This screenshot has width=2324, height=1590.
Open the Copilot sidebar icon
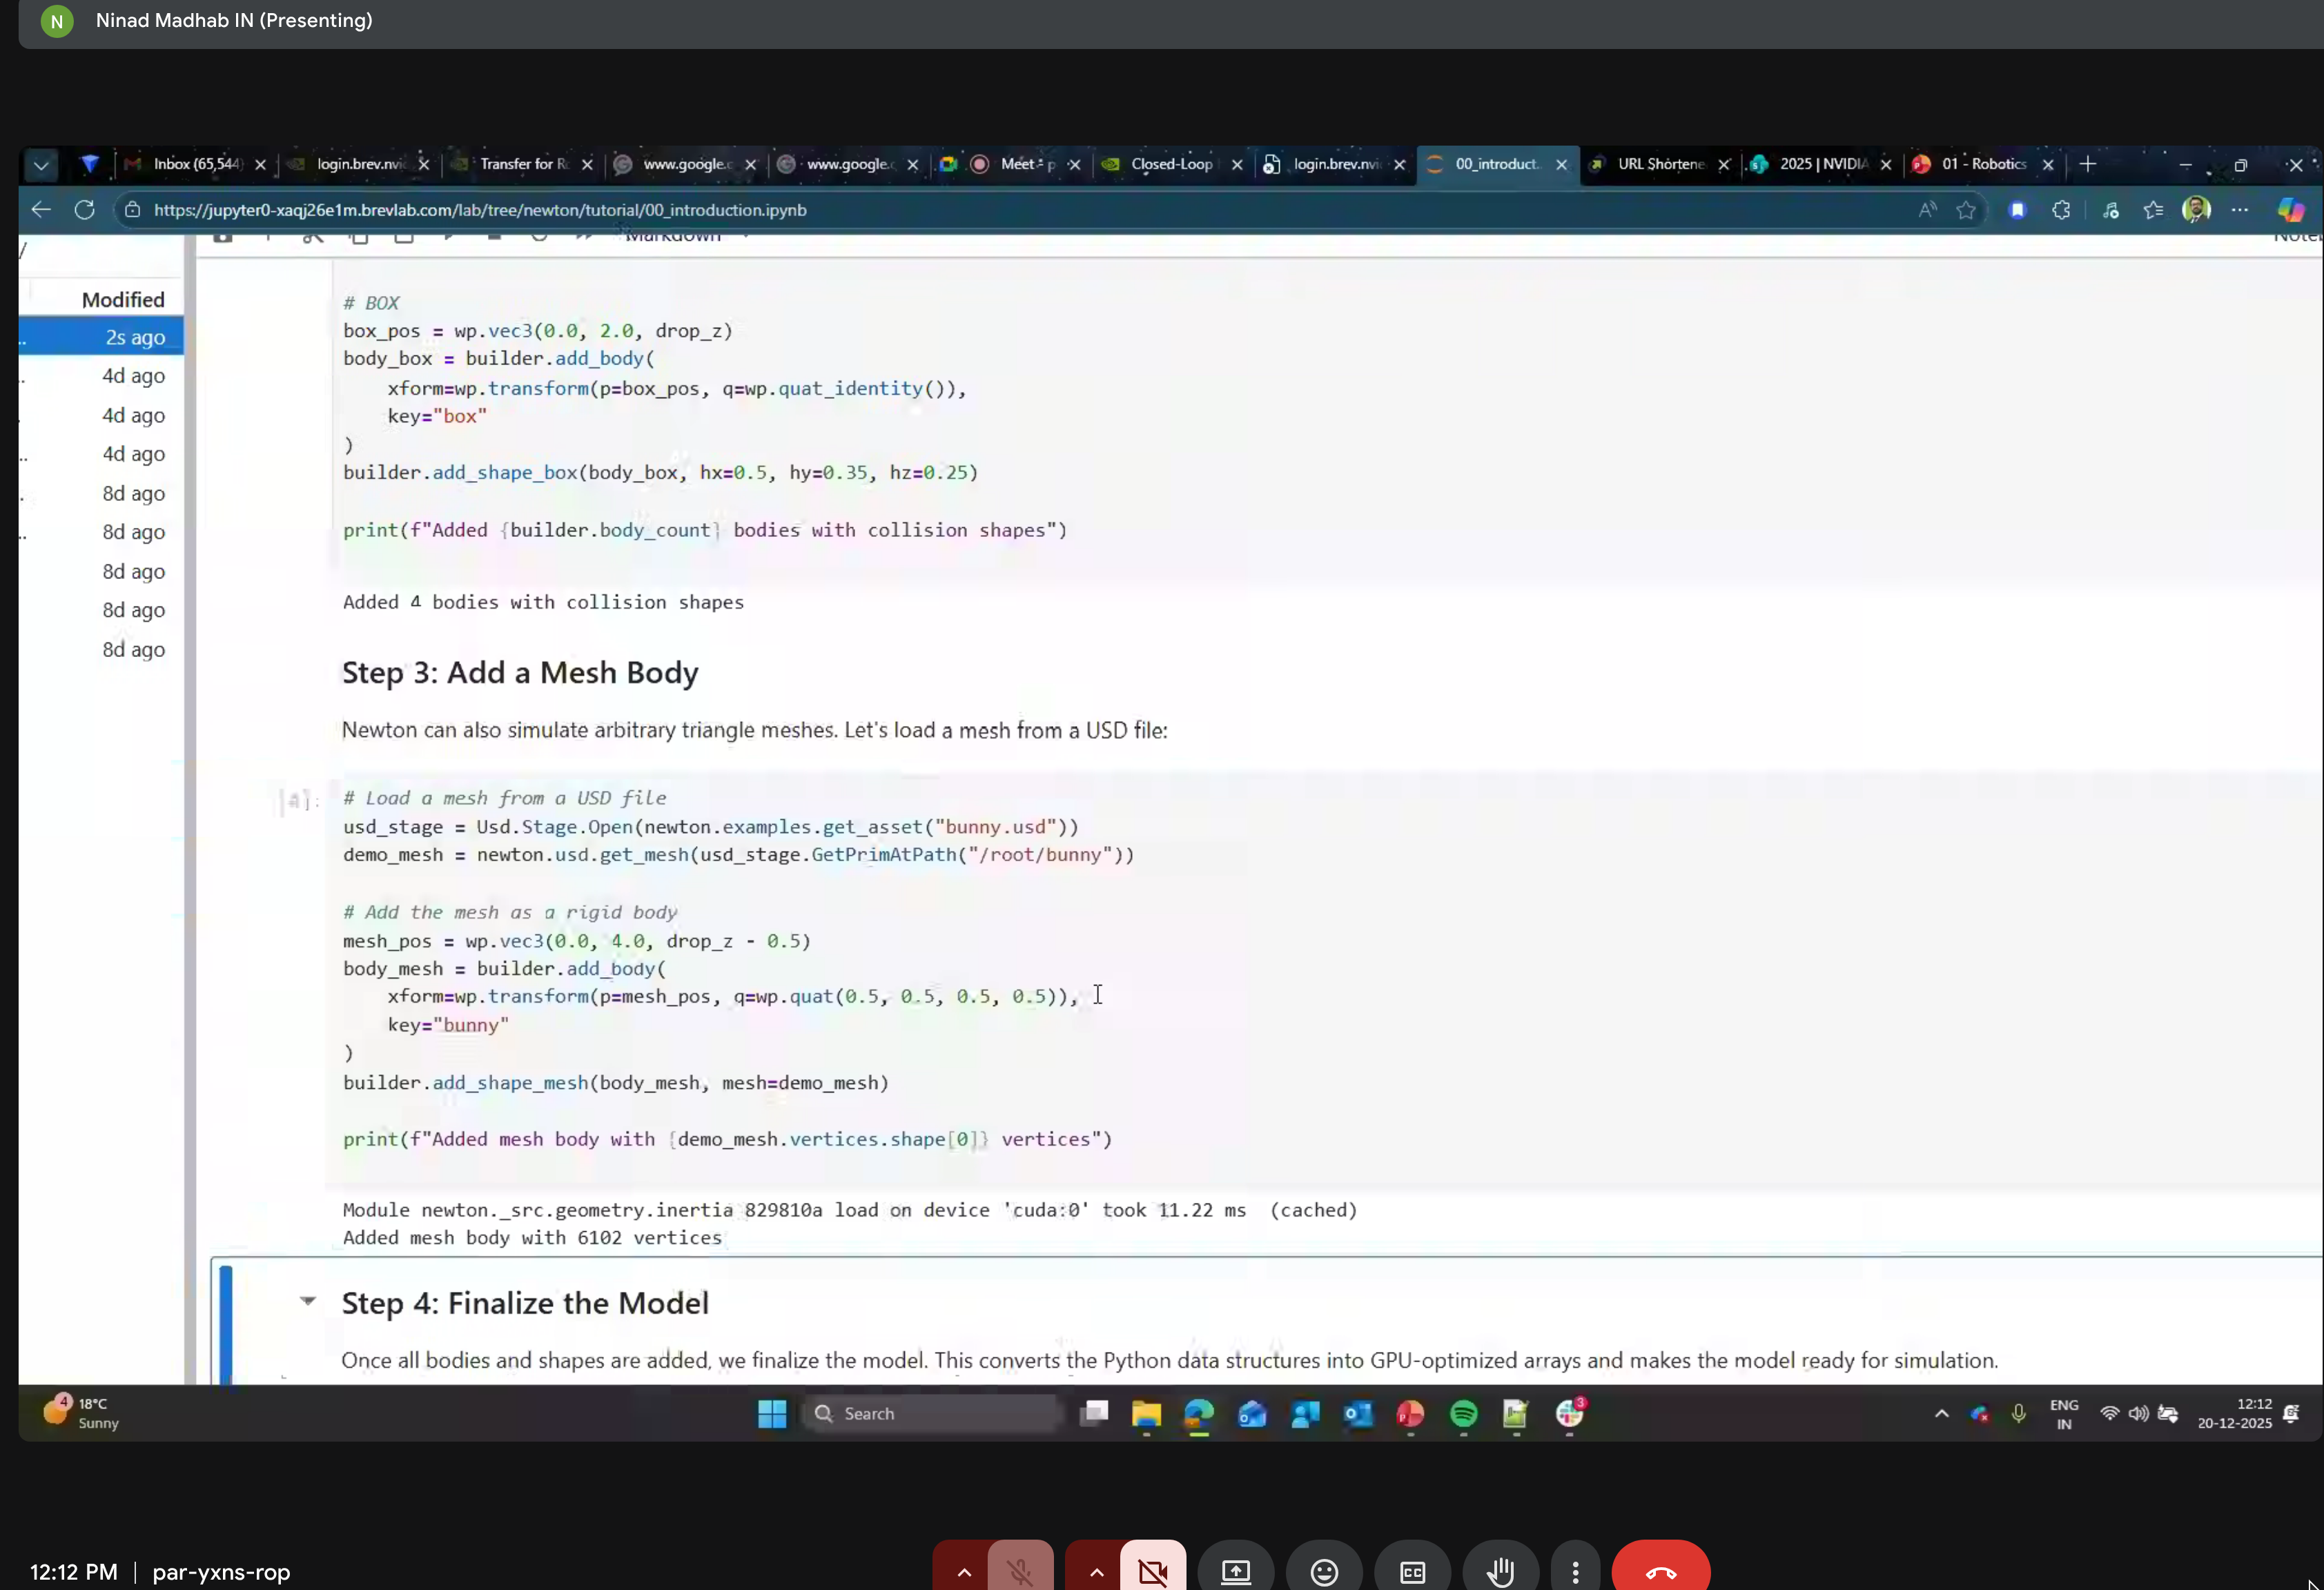click(x=2290, y=210)
